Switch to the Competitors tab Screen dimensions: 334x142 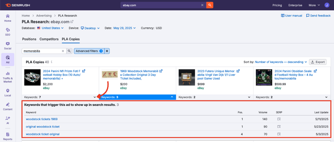tap(49, 39)
